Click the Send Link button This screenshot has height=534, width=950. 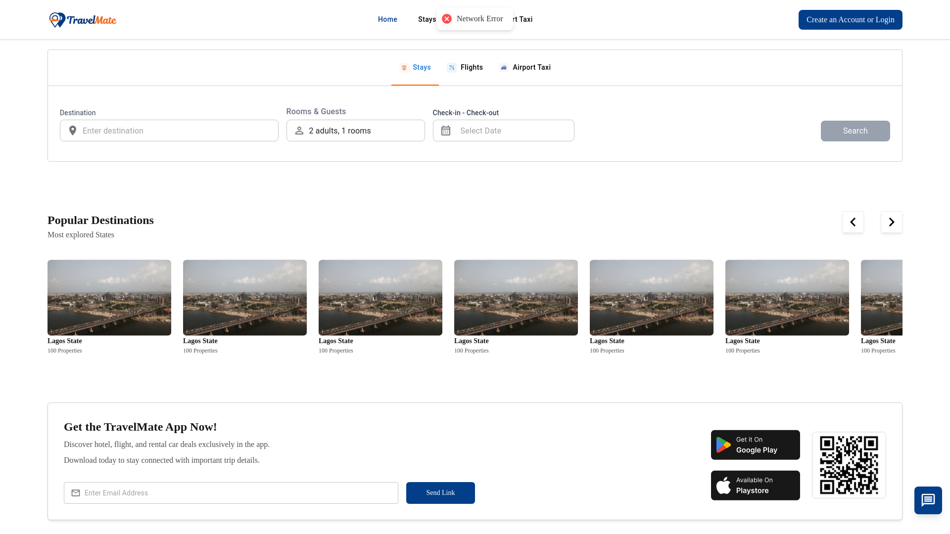pos(440,493)
